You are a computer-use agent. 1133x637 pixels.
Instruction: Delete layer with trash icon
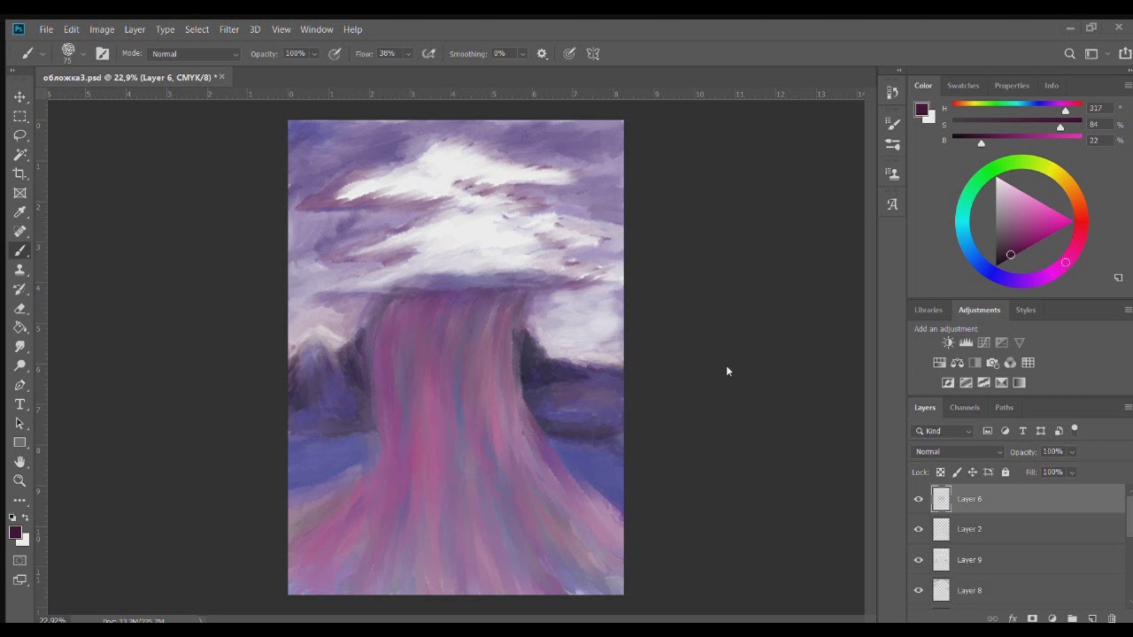(x=1112, y=618)
